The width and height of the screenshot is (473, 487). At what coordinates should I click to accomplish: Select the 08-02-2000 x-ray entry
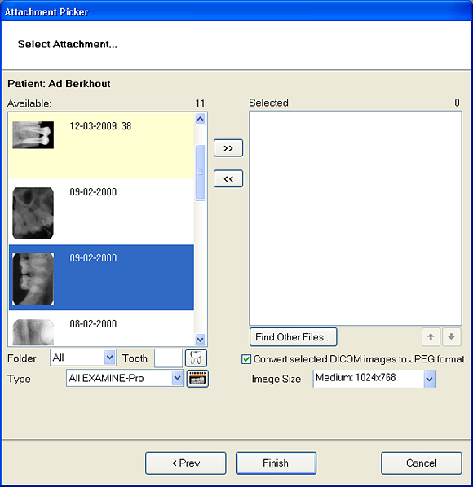(x=101, y=328)
